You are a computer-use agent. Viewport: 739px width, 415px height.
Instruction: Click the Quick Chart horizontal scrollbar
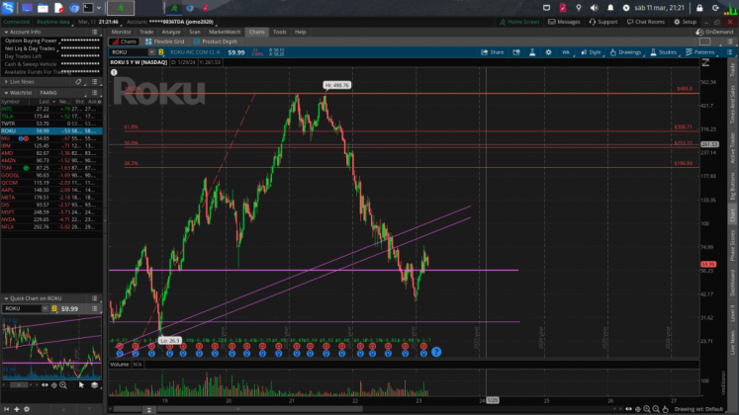click(19, 385)
